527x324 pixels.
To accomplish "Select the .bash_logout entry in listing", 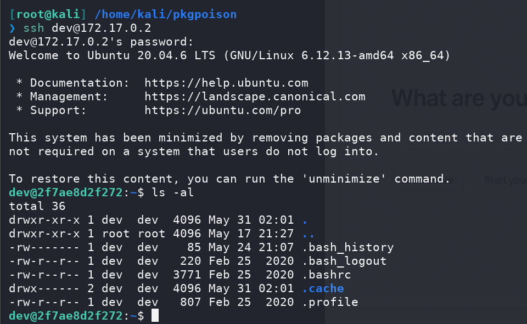I will 344,261.
